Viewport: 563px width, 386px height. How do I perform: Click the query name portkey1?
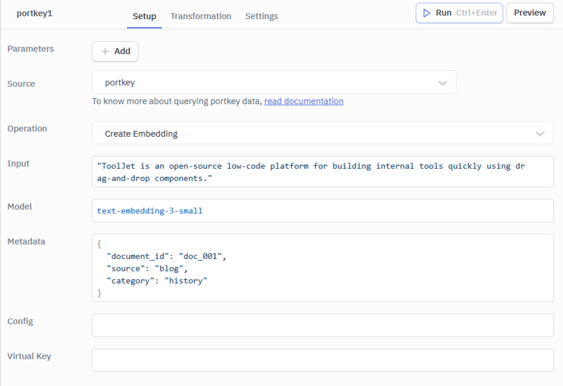[34, 13]
